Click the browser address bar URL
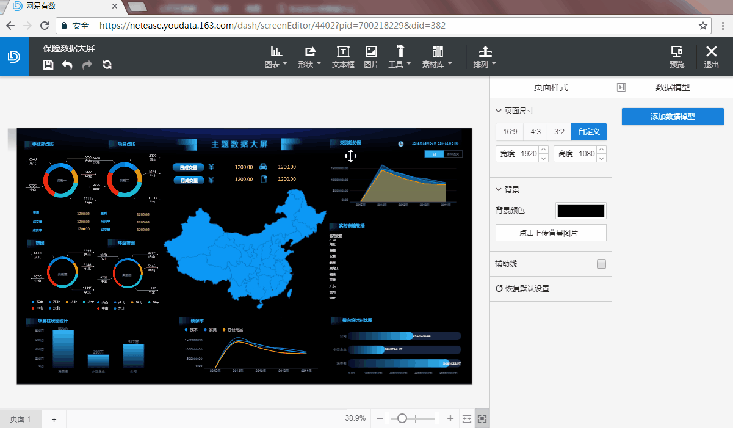 point(272,26)
